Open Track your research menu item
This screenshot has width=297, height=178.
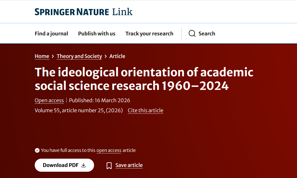tap(149, 34)
